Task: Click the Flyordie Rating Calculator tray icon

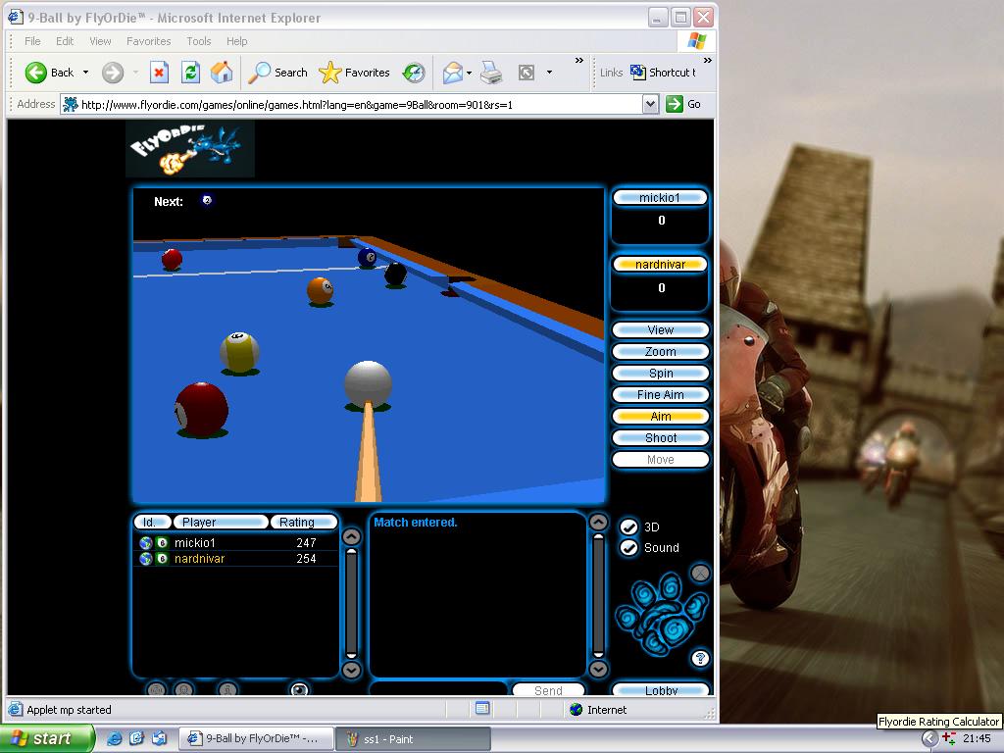Action: click(x=949, y=738)
